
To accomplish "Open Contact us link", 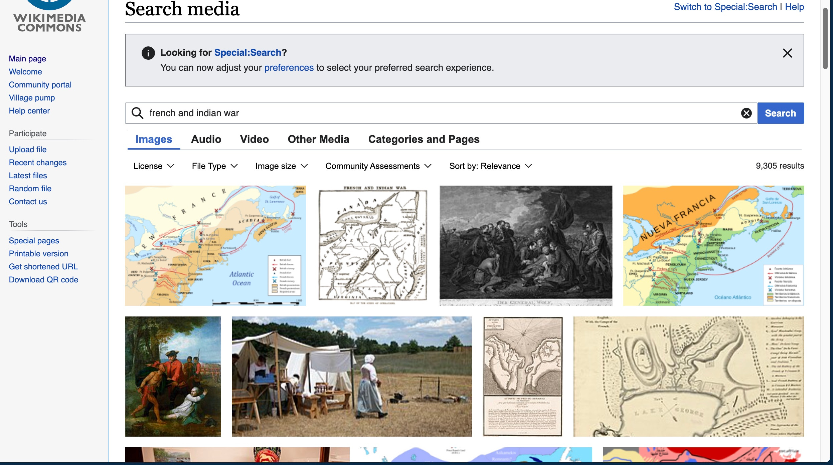I will pyautogui.click(x=28, y=202).
